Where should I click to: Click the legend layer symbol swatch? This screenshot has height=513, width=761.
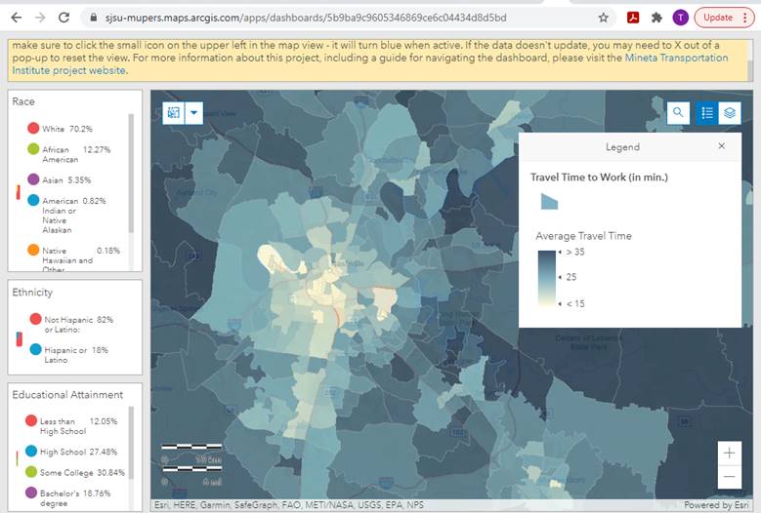pos(549,201)
